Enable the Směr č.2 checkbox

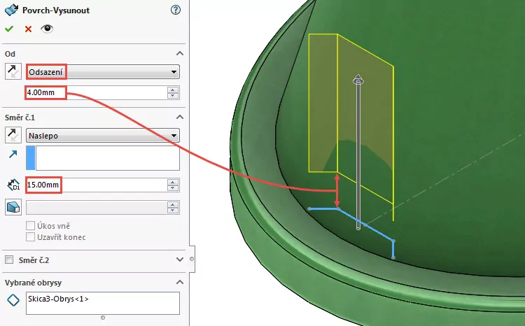coord(9,260)
